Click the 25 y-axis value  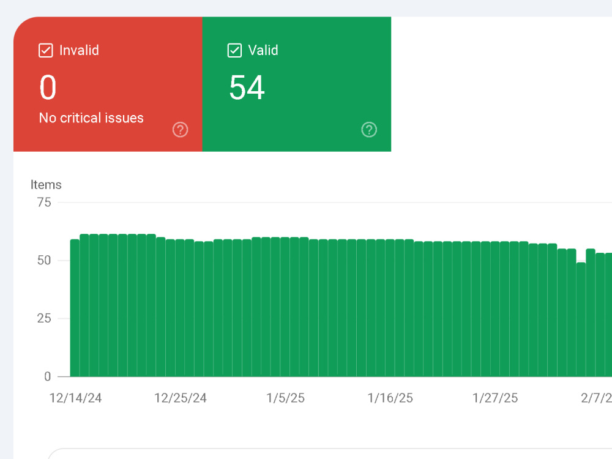[x=44, y=318]
